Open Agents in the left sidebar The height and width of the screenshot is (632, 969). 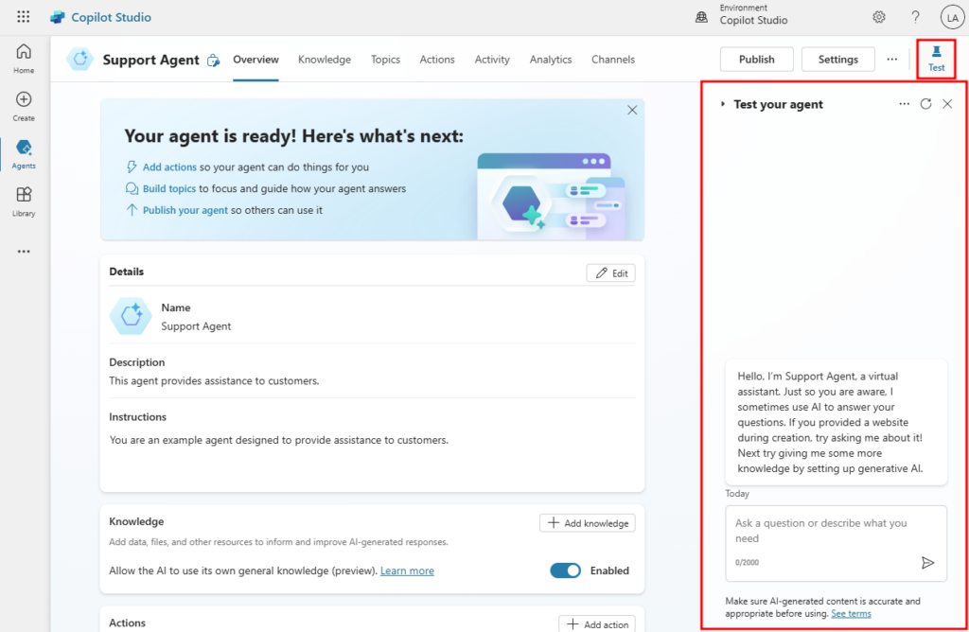24,154
